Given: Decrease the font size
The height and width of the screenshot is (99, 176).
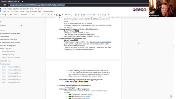Looking at the screenshot, I should pos(42,15).
